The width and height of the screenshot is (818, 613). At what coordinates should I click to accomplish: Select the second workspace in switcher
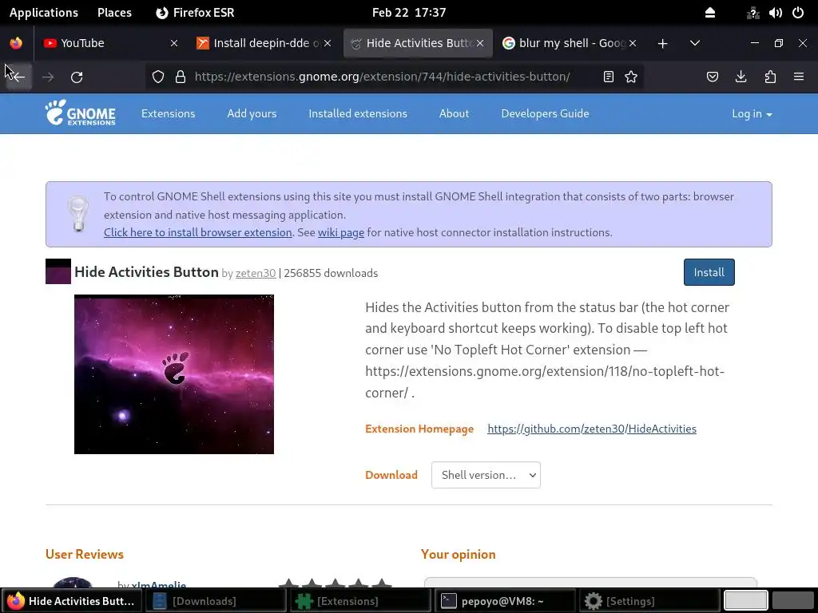tap(793, 601)
